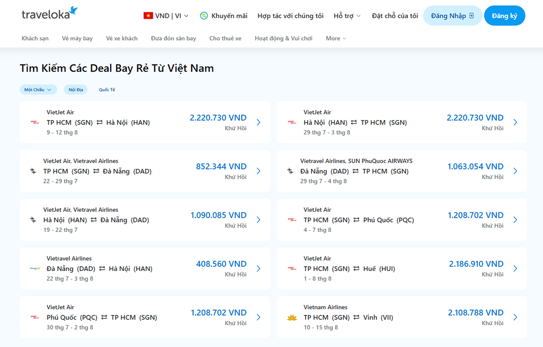543x347 pixels.
Task: Open the Một Chiều trip type dropdown
Action: click(38, 90)
